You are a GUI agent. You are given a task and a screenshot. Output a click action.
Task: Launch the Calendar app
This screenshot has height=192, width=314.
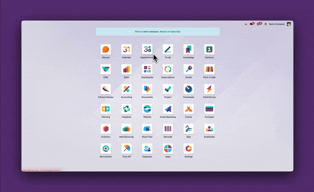pyautogui.click(x=126, y=49)
